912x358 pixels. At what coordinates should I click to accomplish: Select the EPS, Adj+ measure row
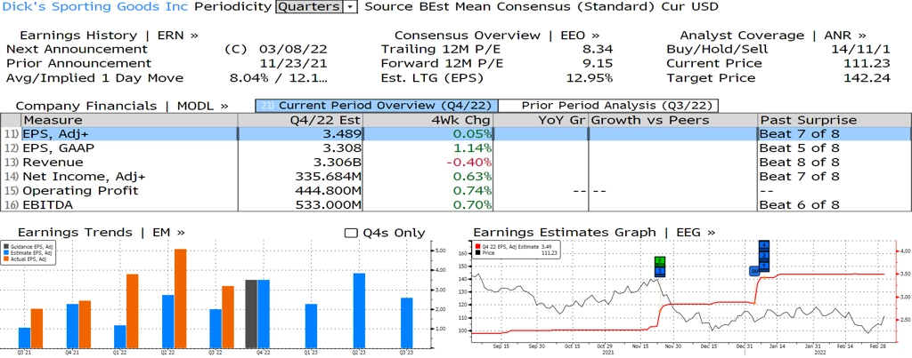tap(456, 134)
